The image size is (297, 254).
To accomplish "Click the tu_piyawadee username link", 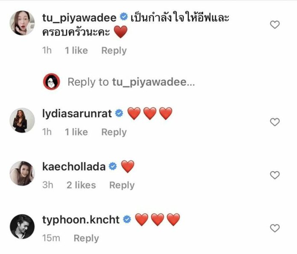I will click(x=79, y=18).
